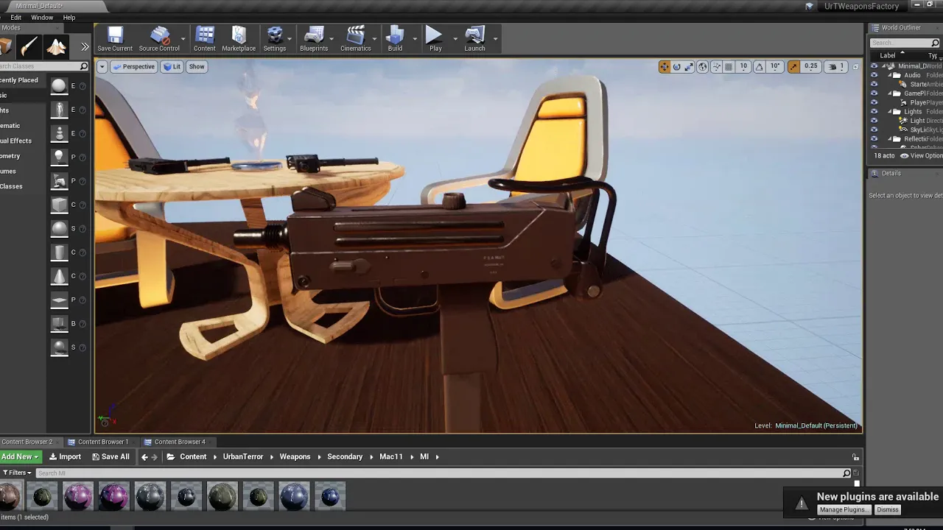Select the rotate gizmo tool in viewport
943x530 pixels.
pos(676,66)
